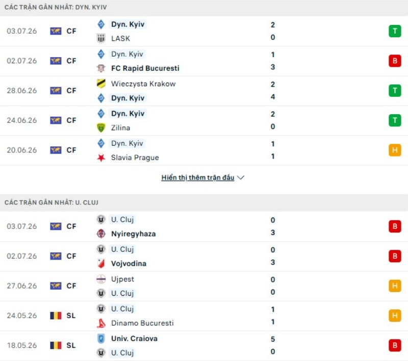Open the Nyiregyhaza team name link
The height and width of the screenshot is (361, 408).
[x=134, y=234]
